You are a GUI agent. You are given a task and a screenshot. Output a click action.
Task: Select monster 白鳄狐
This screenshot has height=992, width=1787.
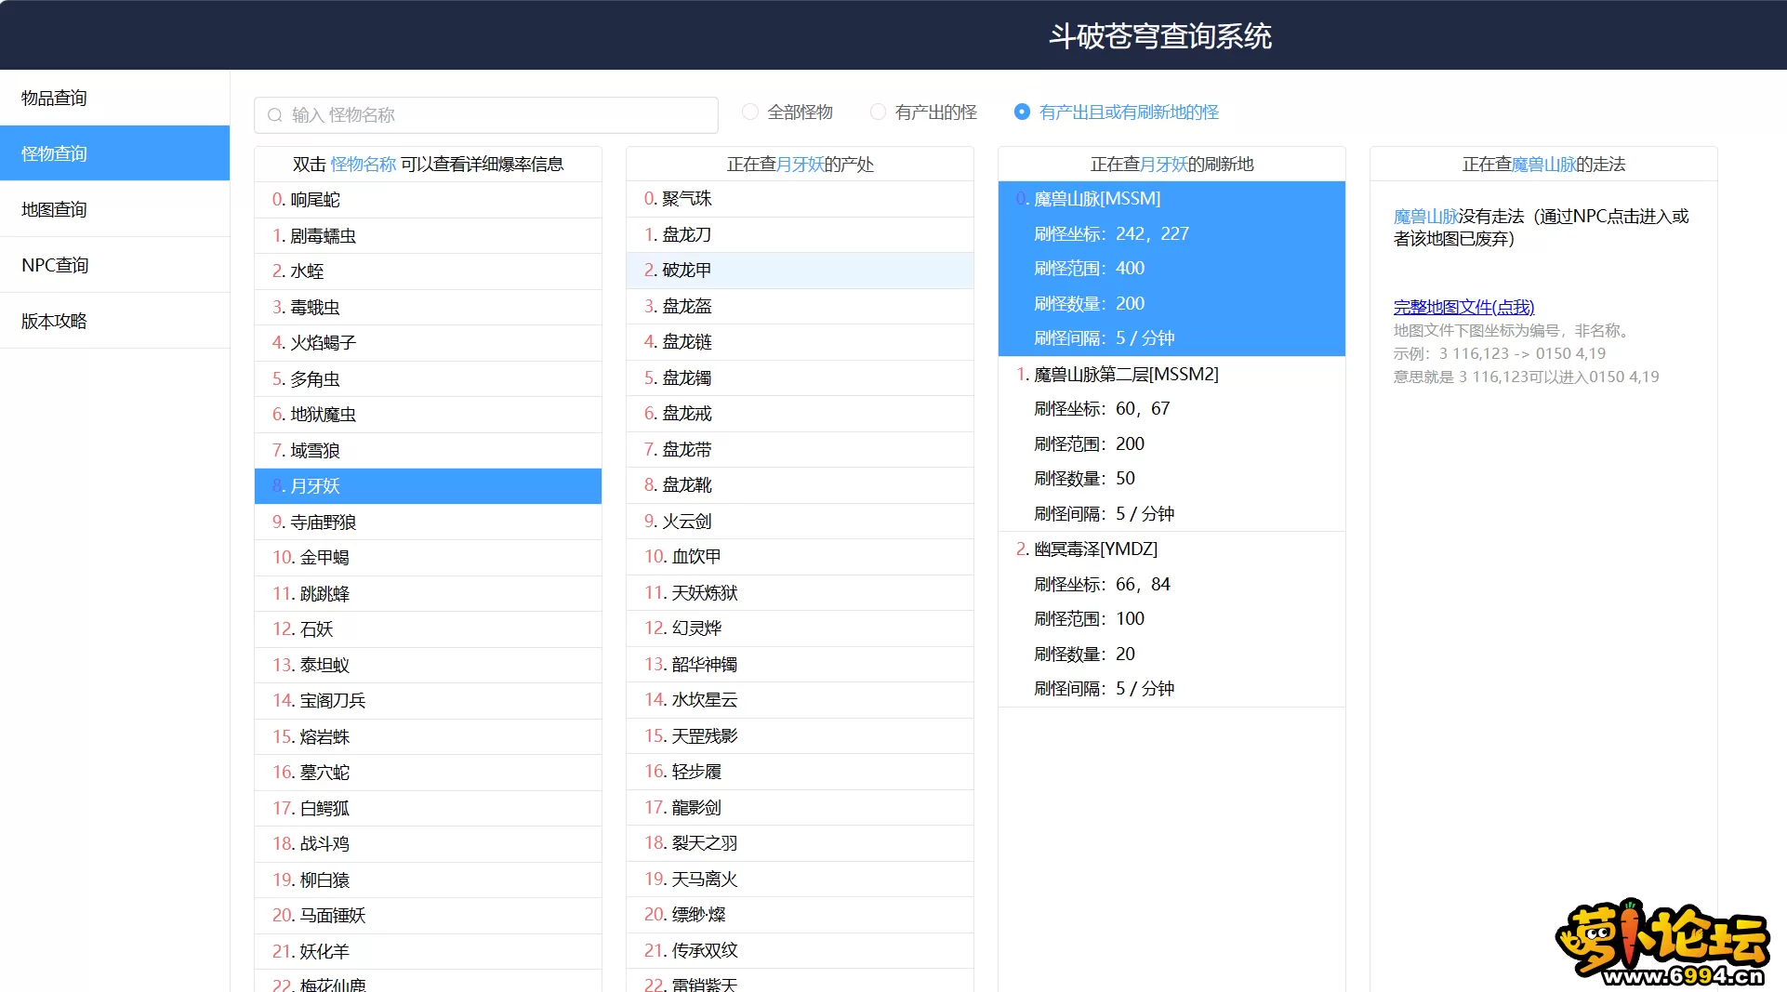click(x=428, y=809)
